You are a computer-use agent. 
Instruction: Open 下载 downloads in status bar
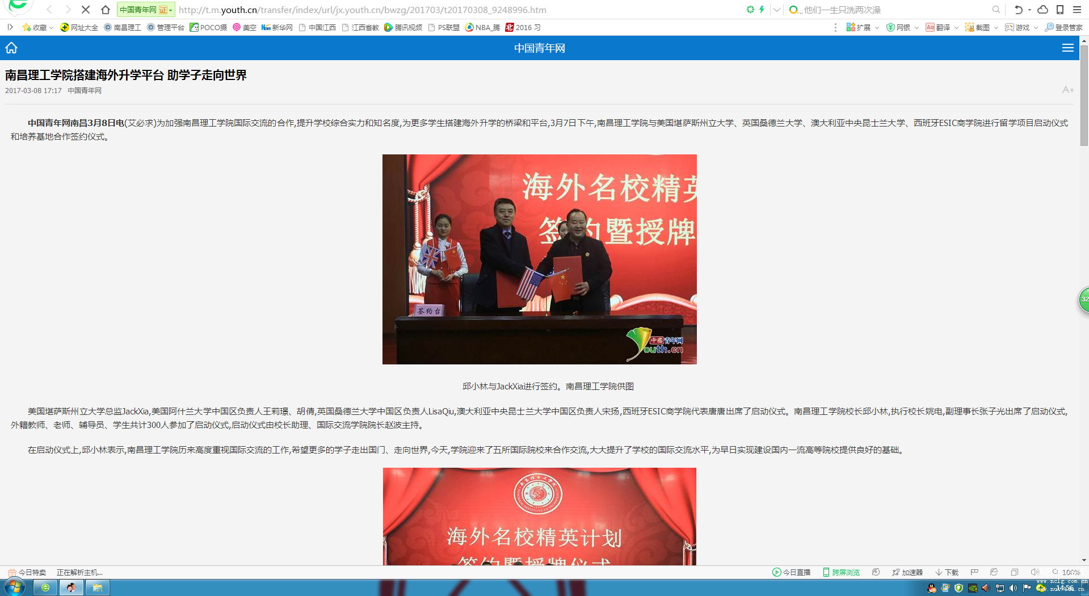(947, 572)
